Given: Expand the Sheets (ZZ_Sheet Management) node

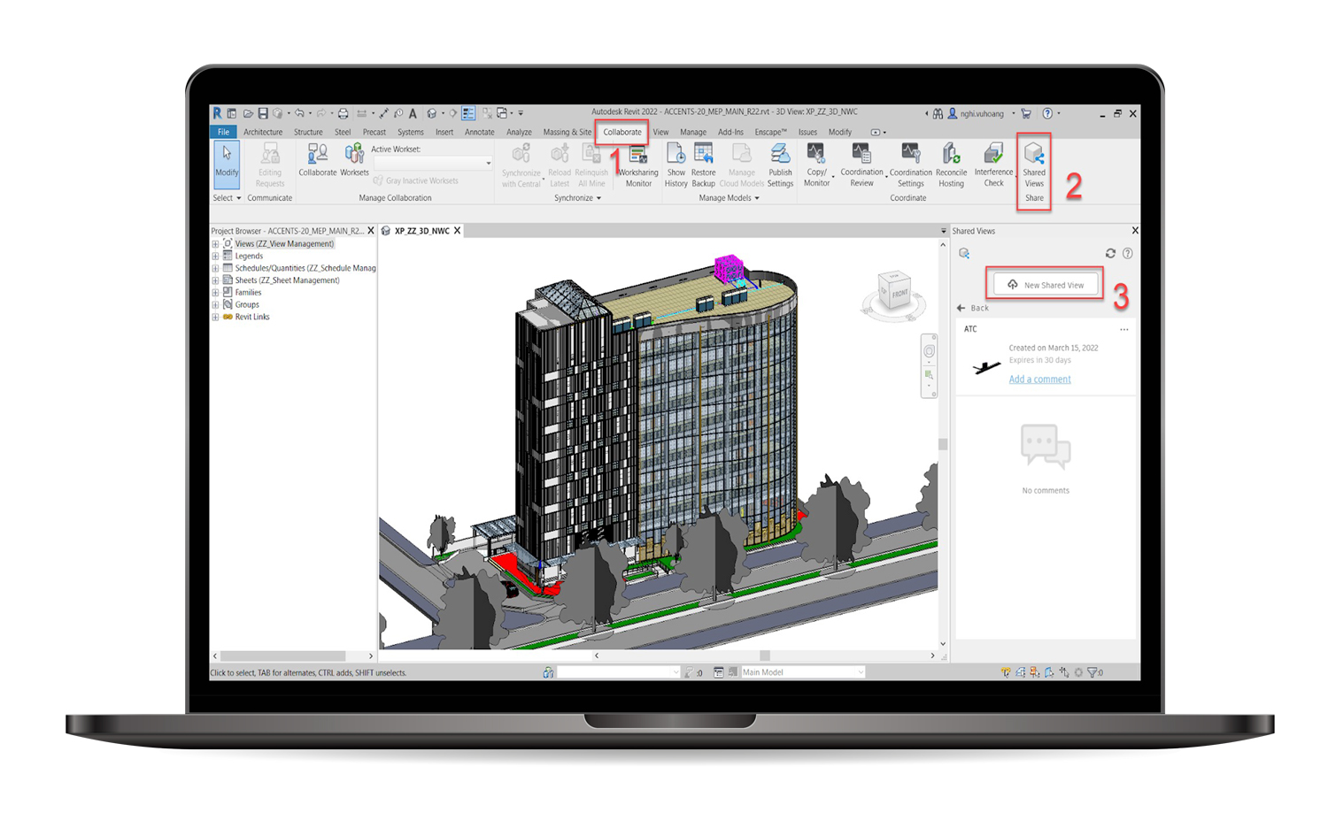Looking at the screenshot, I should [x=215, y=280].
